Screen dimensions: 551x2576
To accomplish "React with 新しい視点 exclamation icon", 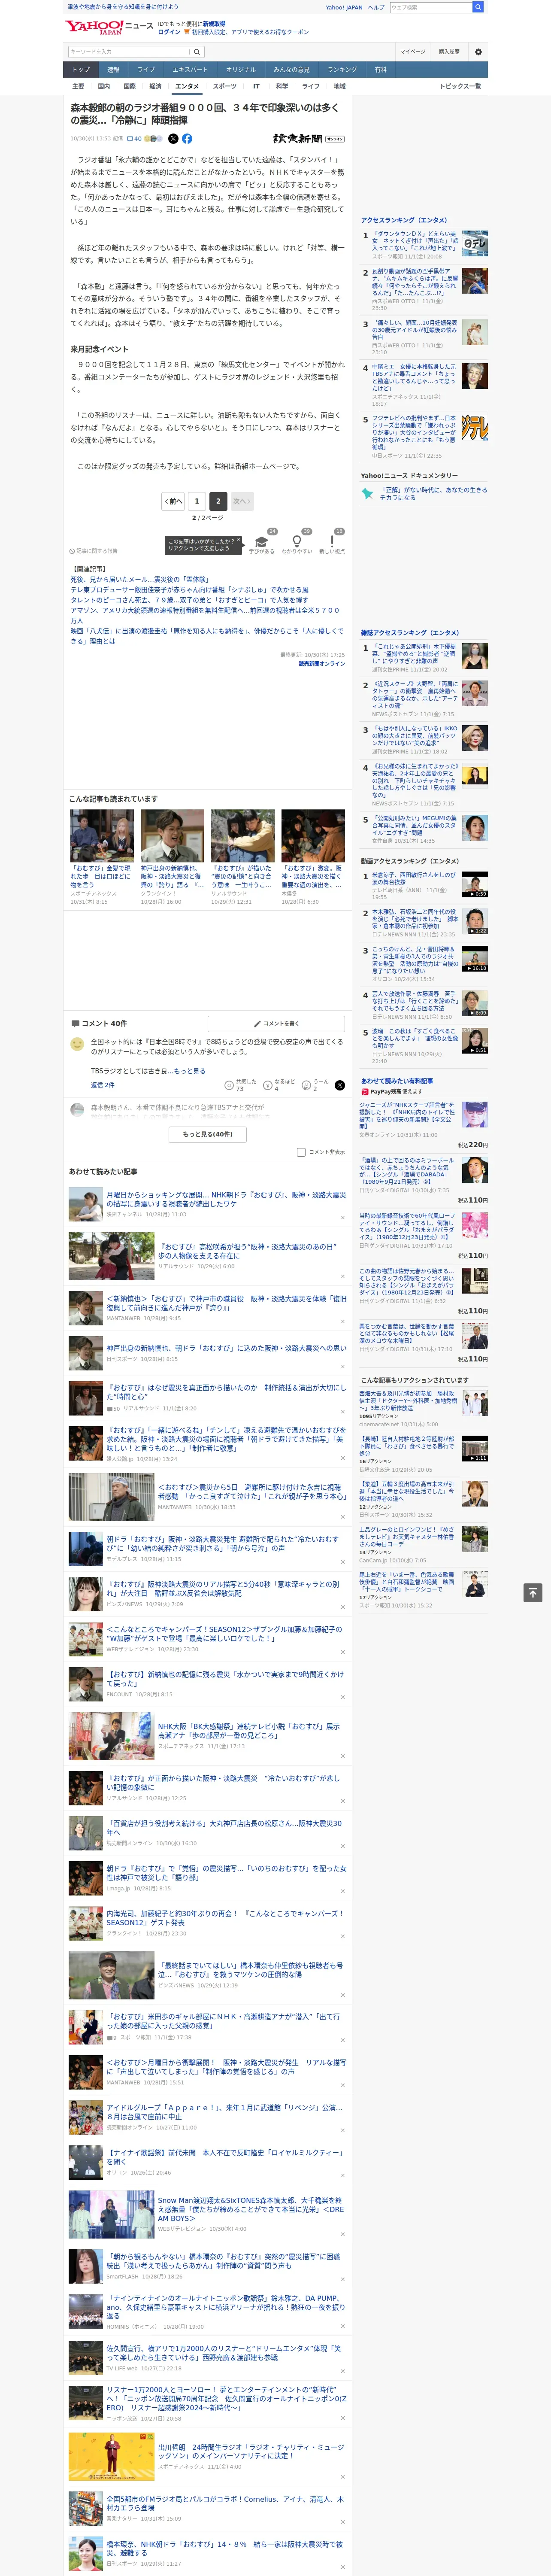I will coord(332,541).
